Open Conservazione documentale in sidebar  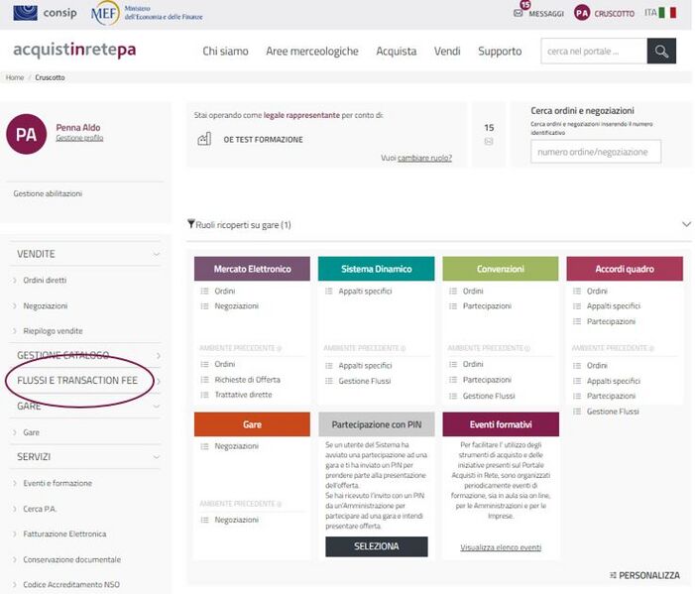[x=71, y=559]
